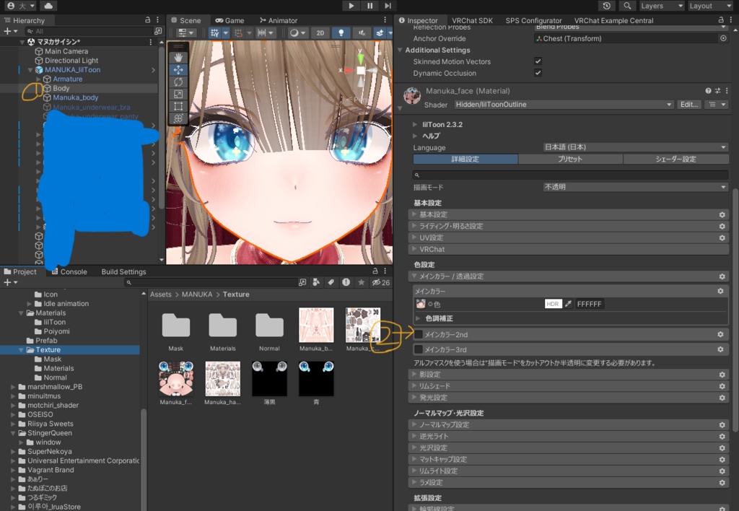Open the Build Settings tab
The width and height of the screenshot is (739, 511).
pos(123,271)
